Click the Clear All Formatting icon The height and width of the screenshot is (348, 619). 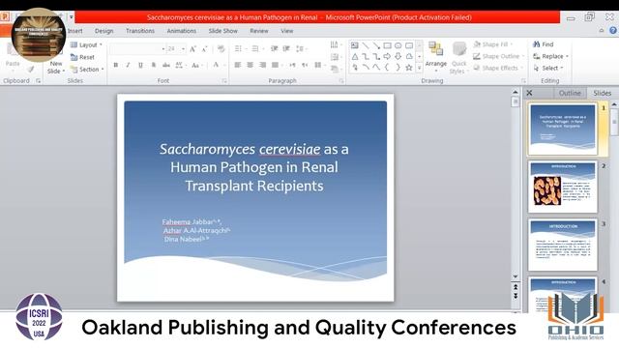click(221, 49)
